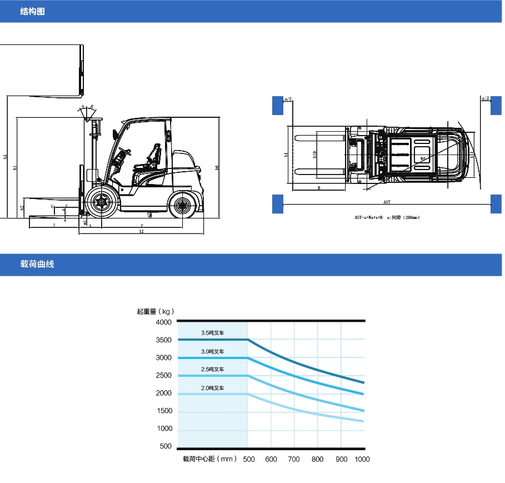Click the 2.5吨叉车 curve label
Screen dimensions: 505x483
(213, 370)
